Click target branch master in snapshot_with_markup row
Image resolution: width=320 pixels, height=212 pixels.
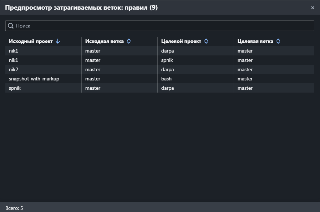coord(245,79)
